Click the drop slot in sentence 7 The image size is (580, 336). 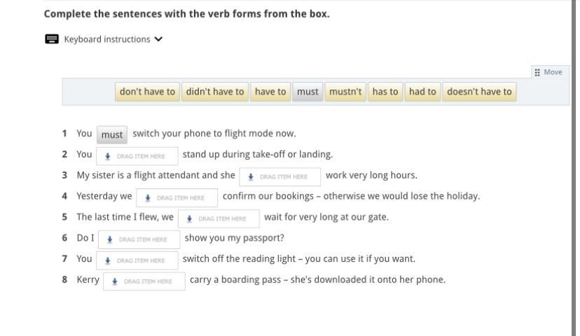[x=137, y=260]
